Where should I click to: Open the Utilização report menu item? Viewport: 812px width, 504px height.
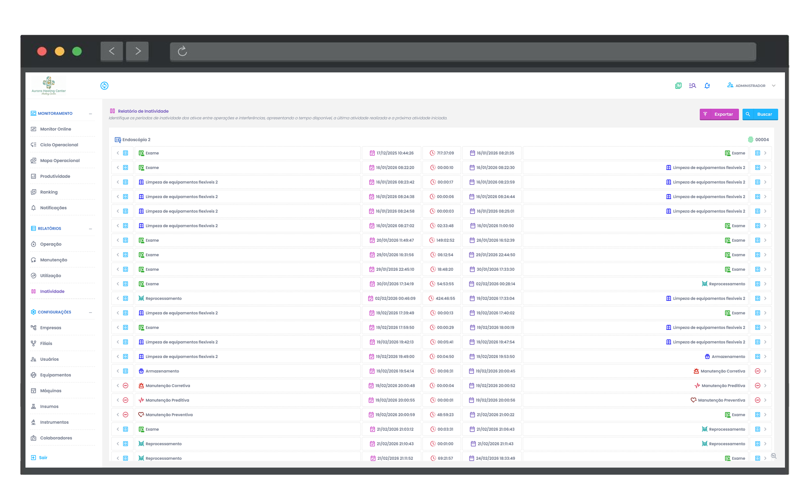pyautogui.click(x=51, y=275)
